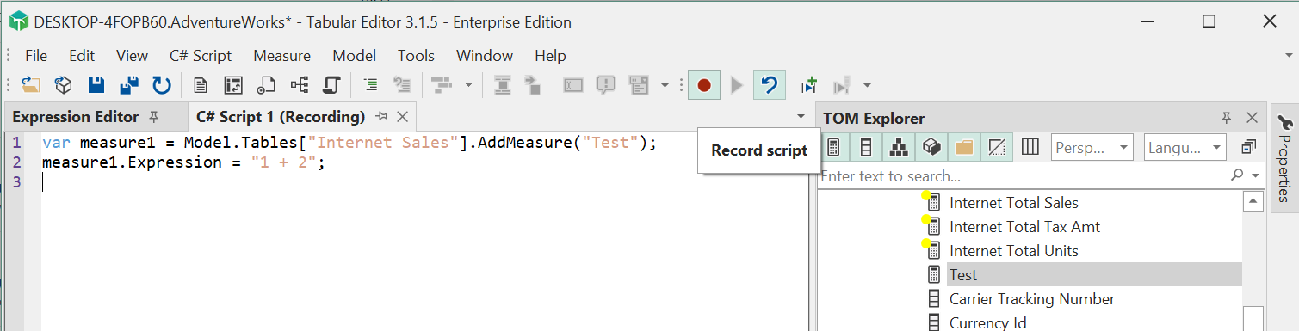The width and height of the screenshot is (1299, 331).
Task: Toggle measures visibility in TOM Explorer
Action: [x=833, y=147]
